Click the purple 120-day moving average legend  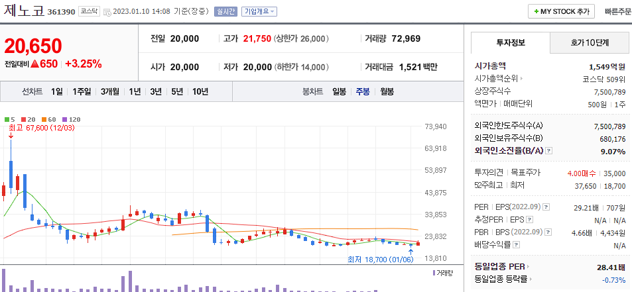(x=71, y=119)
